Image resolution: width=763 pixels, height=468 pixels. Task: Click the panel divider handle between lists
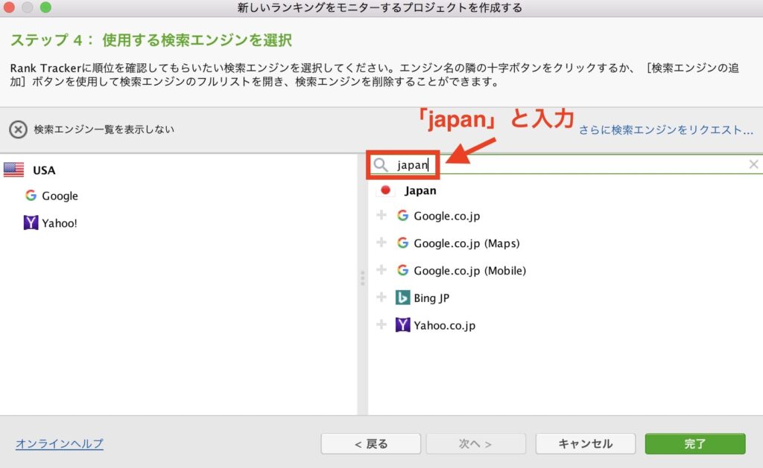coord(363,278)
